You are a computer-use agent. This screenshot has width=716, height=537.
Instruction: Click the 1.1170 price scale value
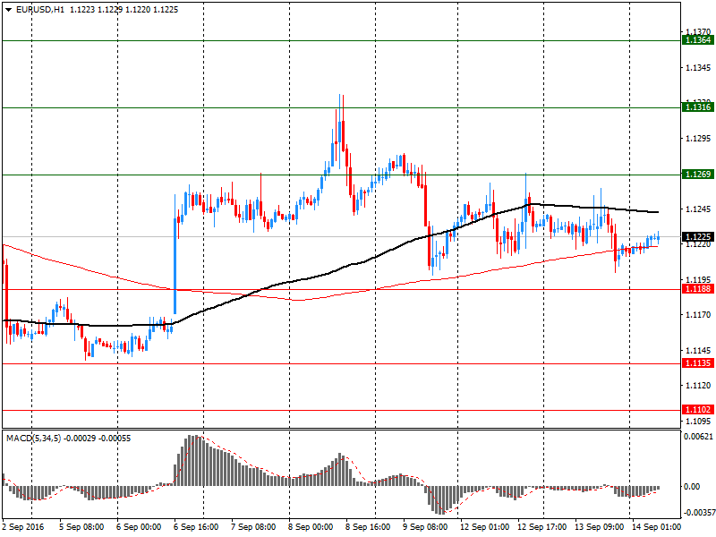pos(698,315)
